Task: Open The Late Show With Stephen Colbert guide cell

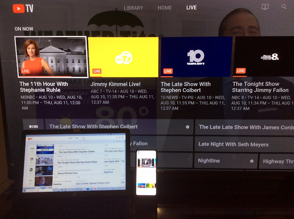Action: [119, 127]
